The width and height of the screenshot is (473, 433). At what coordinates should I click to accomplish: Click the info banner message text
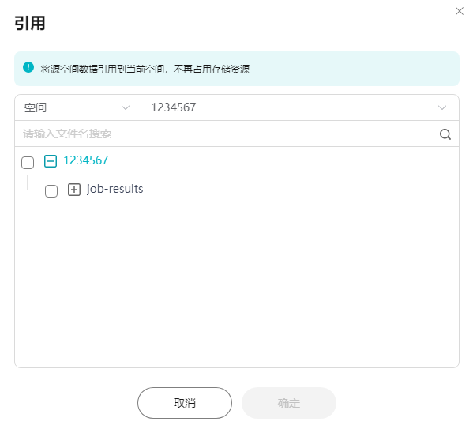(145, 70)
